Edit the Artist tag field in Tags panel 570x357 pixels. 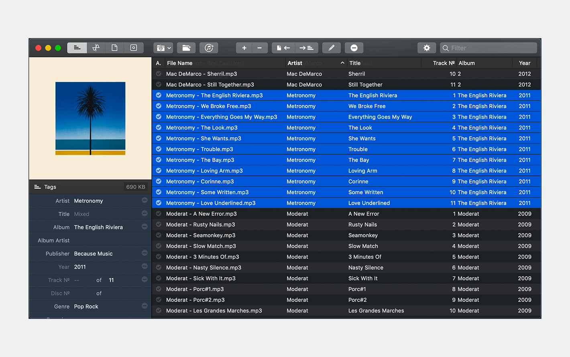coord(107,201)
